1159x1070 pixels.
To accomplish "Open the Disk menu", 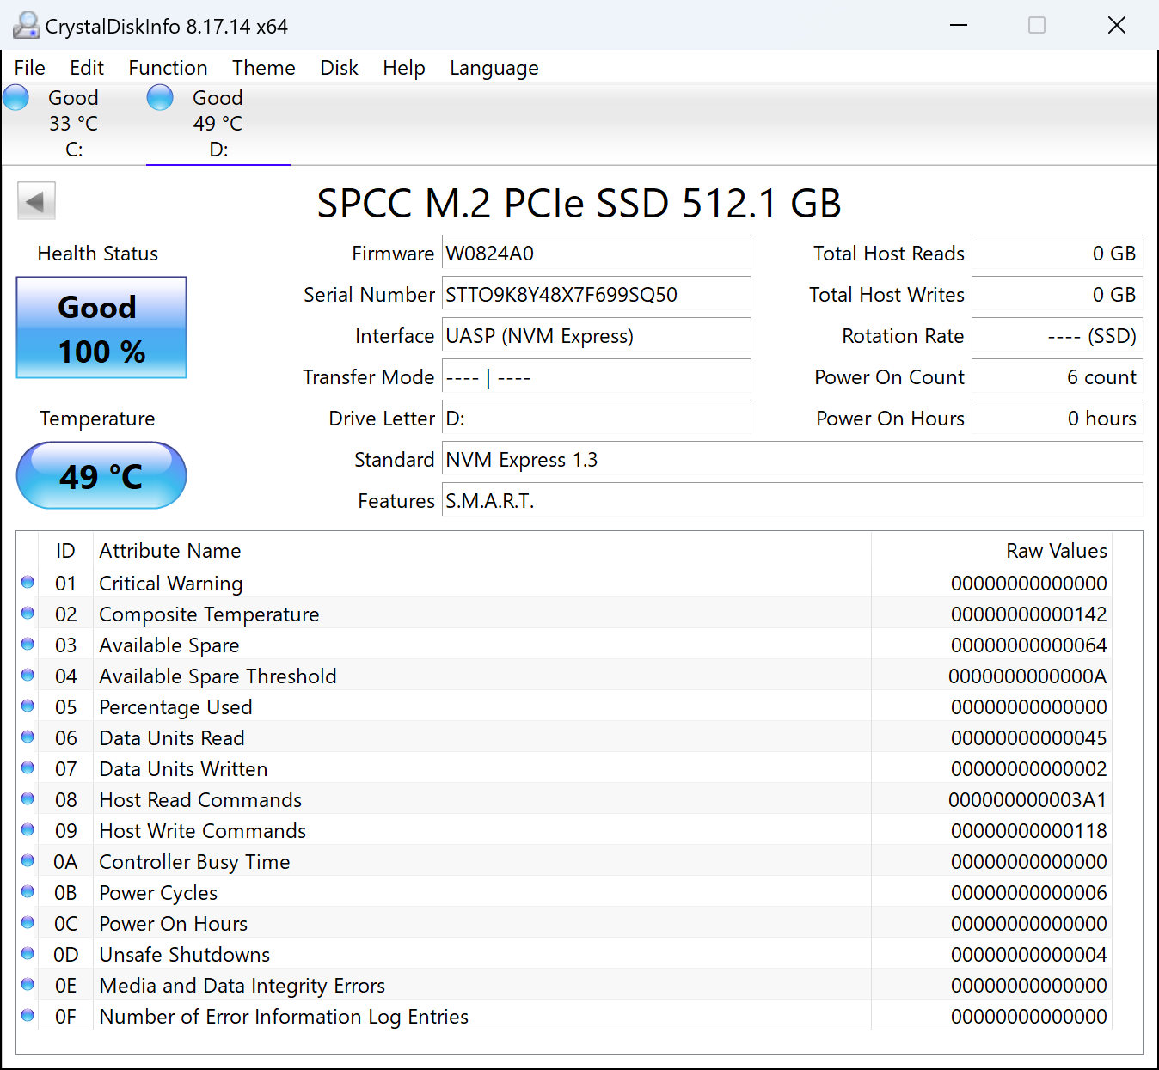I will click(340, 68).
